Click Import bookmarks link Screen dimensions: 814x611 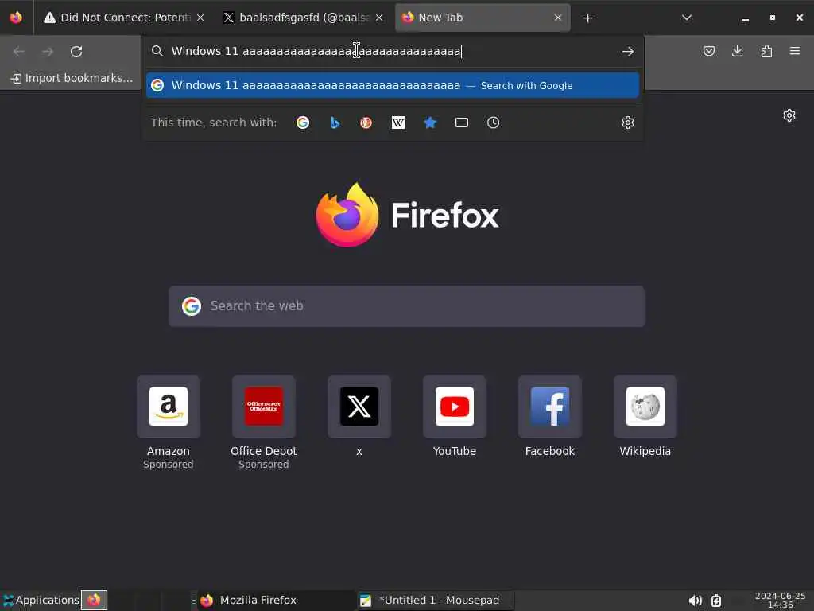pyautogui.click(x=72, y=79)
